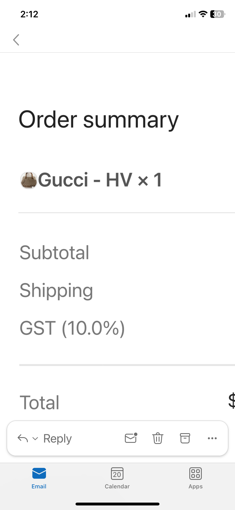Archive the email with the archive box icon
The image size is (235, 510).
185,438
